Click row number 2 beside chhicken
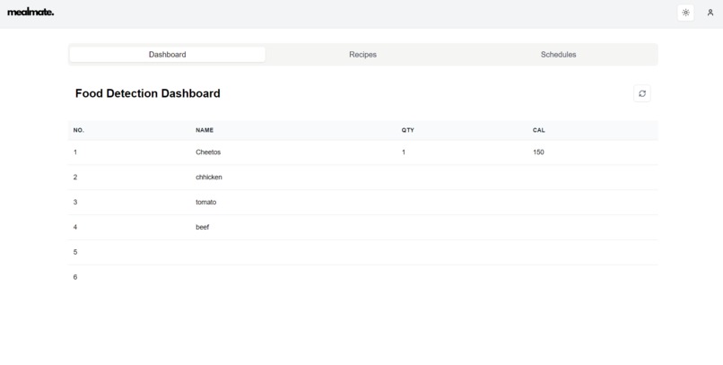This screenshot has width=723, height=365. coord(75,177)
